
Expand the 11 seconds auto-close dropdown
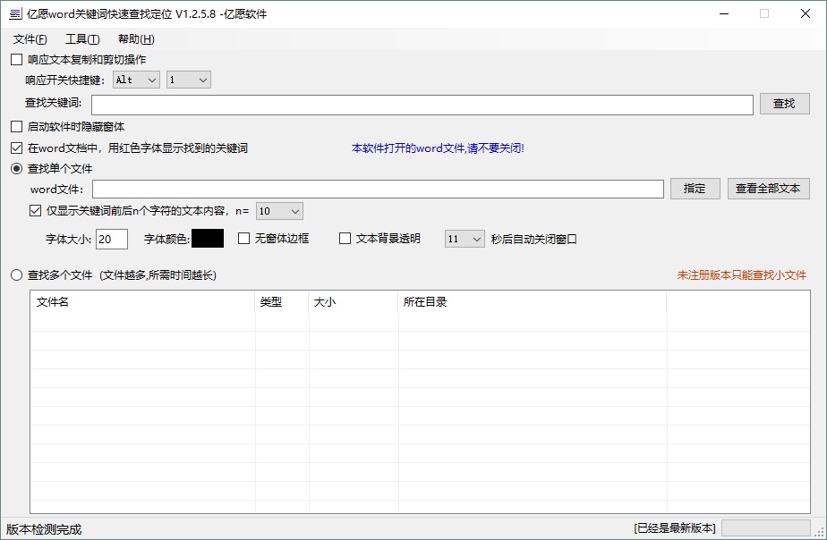click(465, 240)
